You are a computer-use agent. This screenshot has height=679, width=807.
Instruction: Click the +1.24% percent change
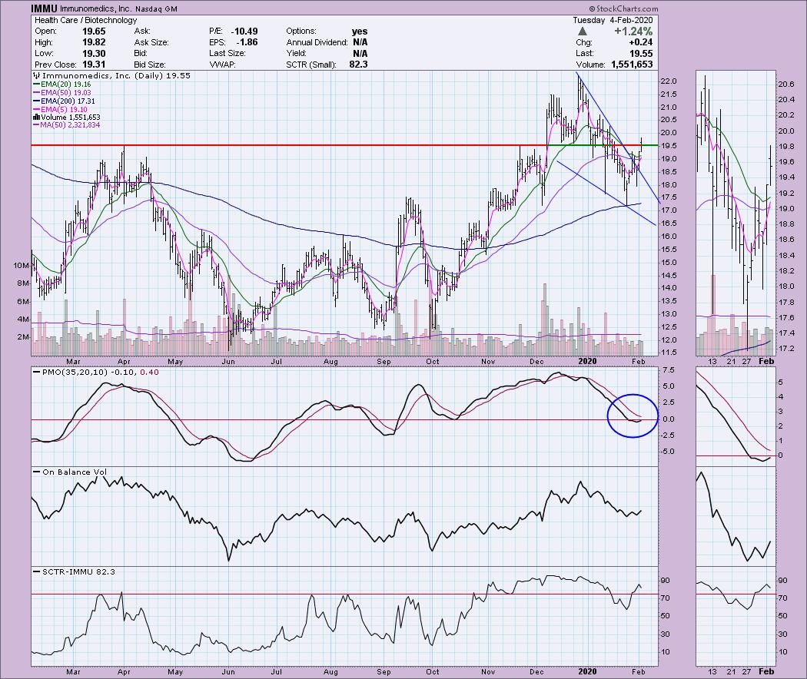click(x=633, y=31)
